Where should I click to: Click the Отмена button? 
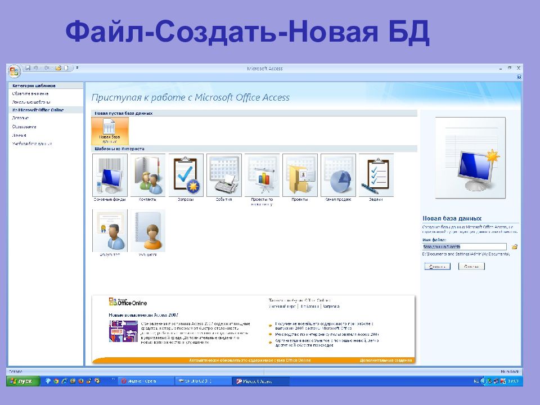point(471,266)
